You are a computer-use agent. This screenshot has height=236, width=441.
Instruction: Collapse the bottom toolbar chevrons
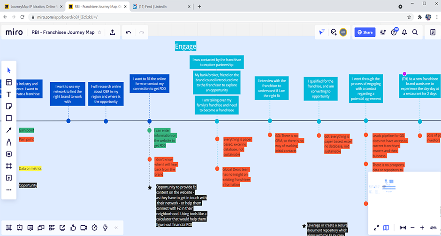116,228
